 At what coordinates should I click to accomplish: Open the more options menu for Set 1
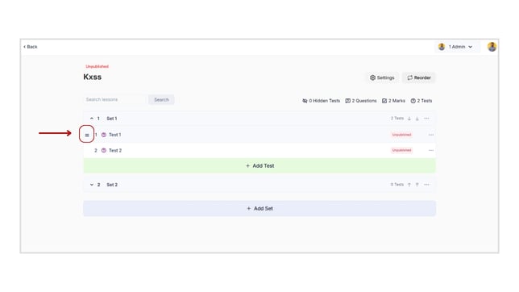[426, 119]
